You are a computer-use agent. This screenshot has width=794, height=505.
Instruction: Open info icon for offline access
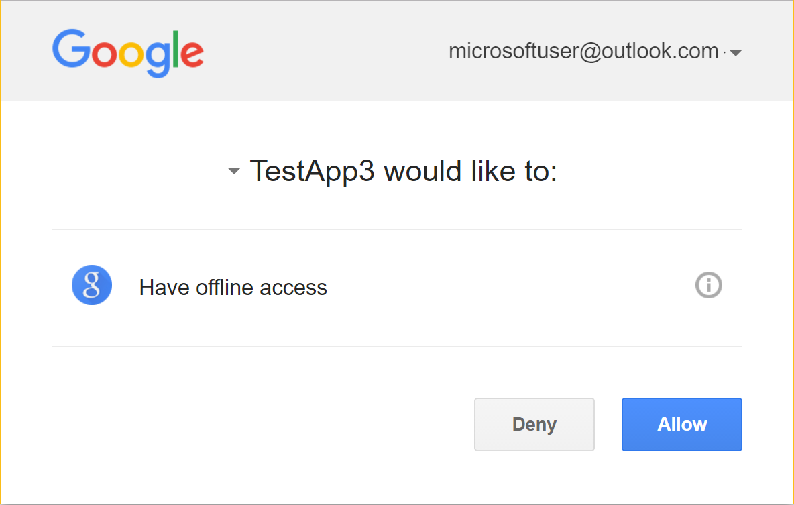708,285
